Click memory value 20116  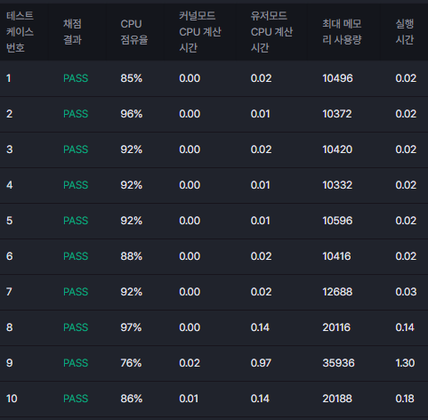point(336,327)
